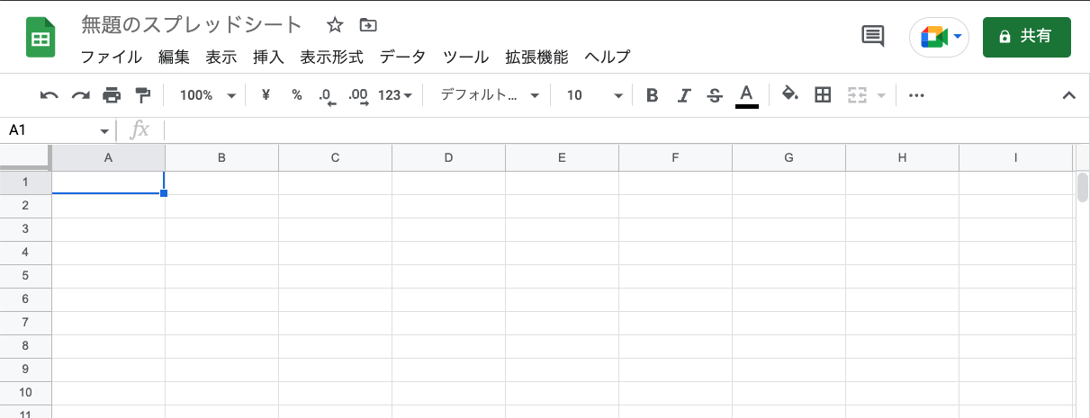Toggle italic text formatting

point(684,95)
